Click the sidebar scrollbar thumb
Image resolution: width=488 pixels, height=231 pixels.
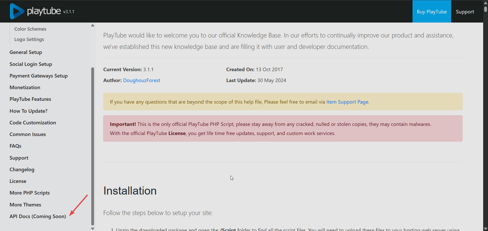[x=93, y=146]
